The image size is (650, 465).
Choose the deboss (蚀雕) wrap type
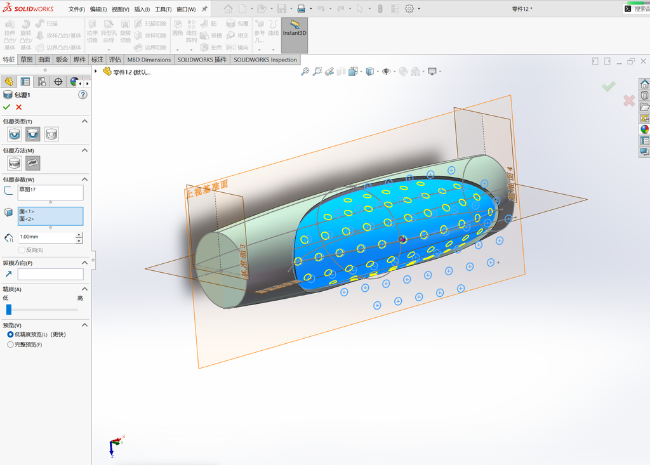33,134
